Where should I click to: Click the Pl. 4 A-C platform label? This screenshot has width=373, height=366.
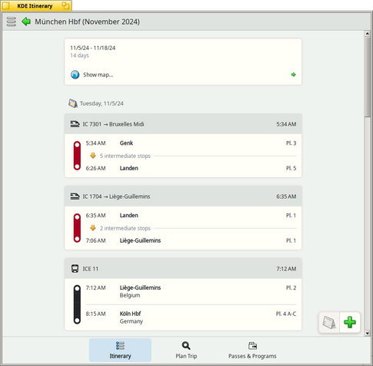pyautogui.click(x=286, y=314)
